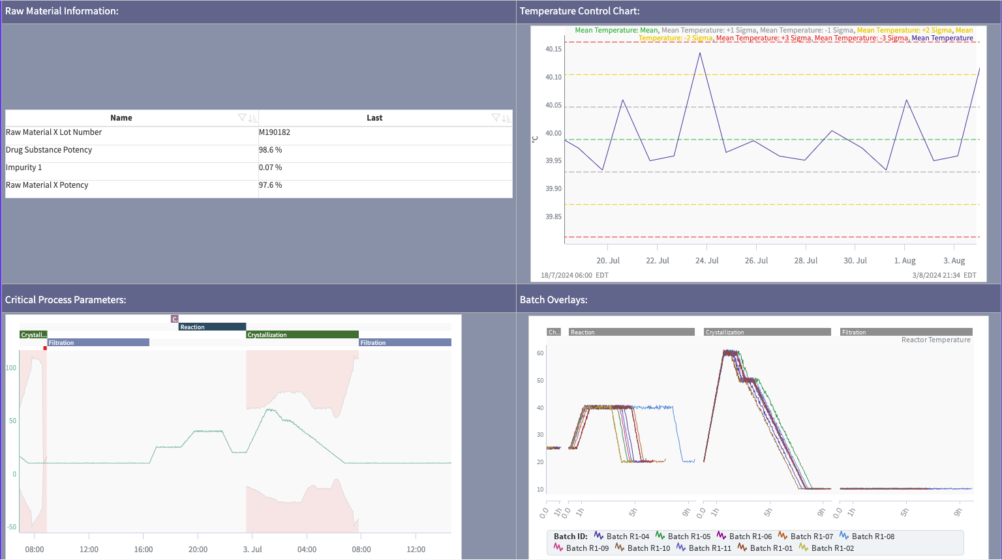Click the Batch R1-07 legend label
The width and height of the screenshot is (1002, 560).
812,537
